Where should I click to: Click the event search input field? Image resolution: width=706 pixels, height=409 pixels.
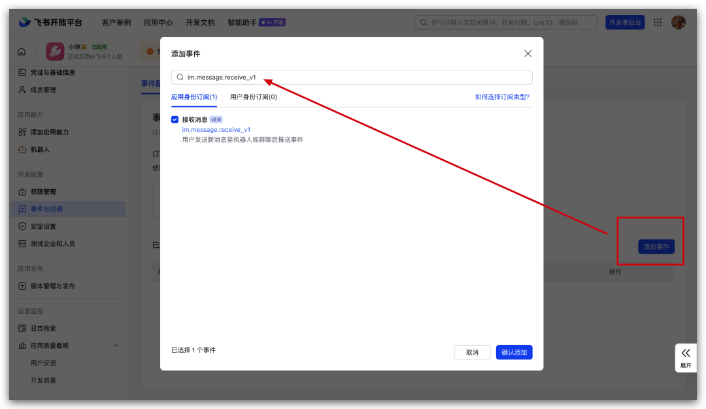(353, 77)
